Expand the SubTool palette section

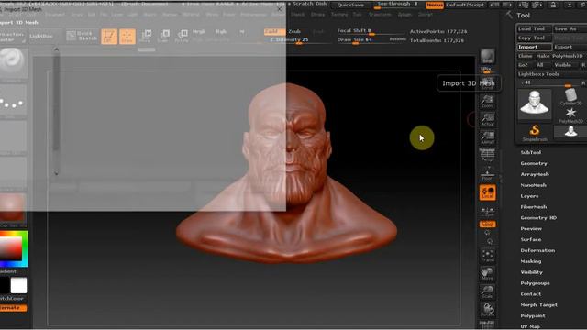click(x=531, y=153)
